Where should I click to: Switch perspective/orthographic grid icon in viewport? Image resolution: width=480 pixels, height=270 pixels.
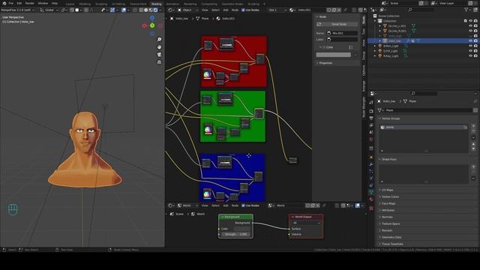coord(159,62)
